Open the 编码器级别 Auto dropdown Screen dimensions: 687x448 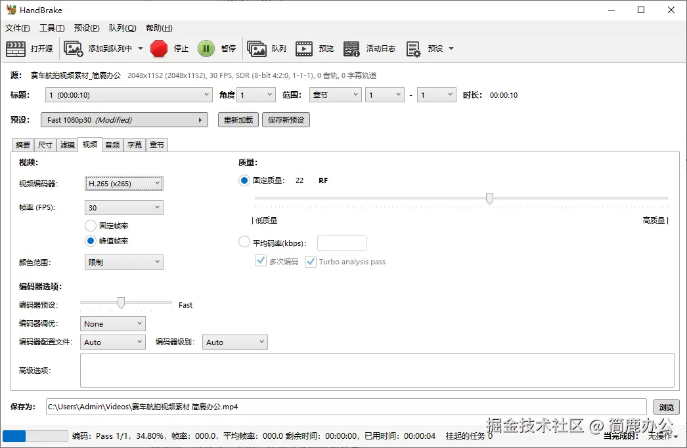click(x=235, y=342)
